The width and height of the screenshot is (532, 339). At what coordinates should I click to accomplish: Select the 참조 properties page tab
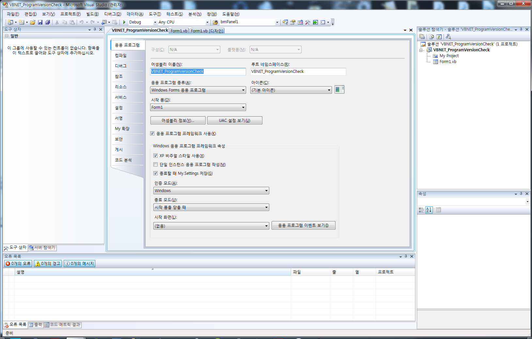(x=127, y=76)
